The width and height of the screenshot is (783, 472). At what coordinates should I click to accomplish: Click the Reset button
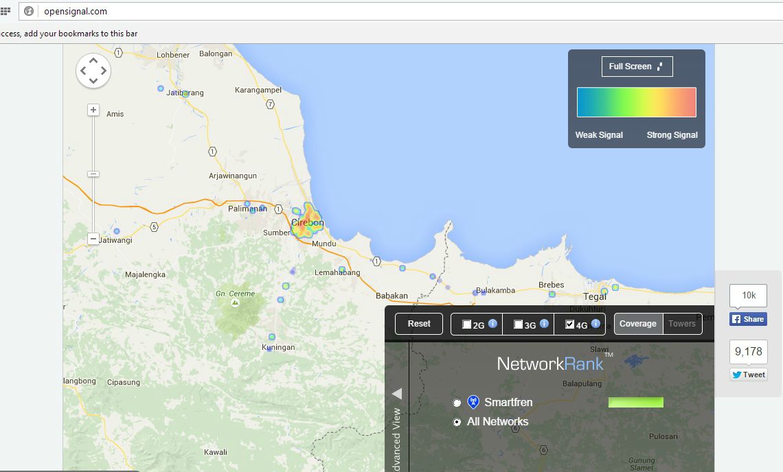pos(419,324)
